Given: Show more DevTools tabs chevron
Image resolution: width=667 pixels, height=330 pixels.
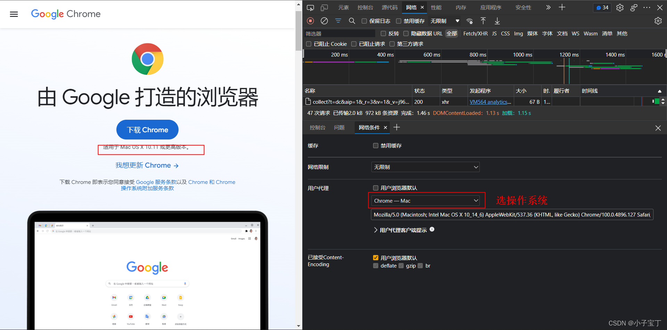Looking at the screenshot, I should [x=548, y=7].
